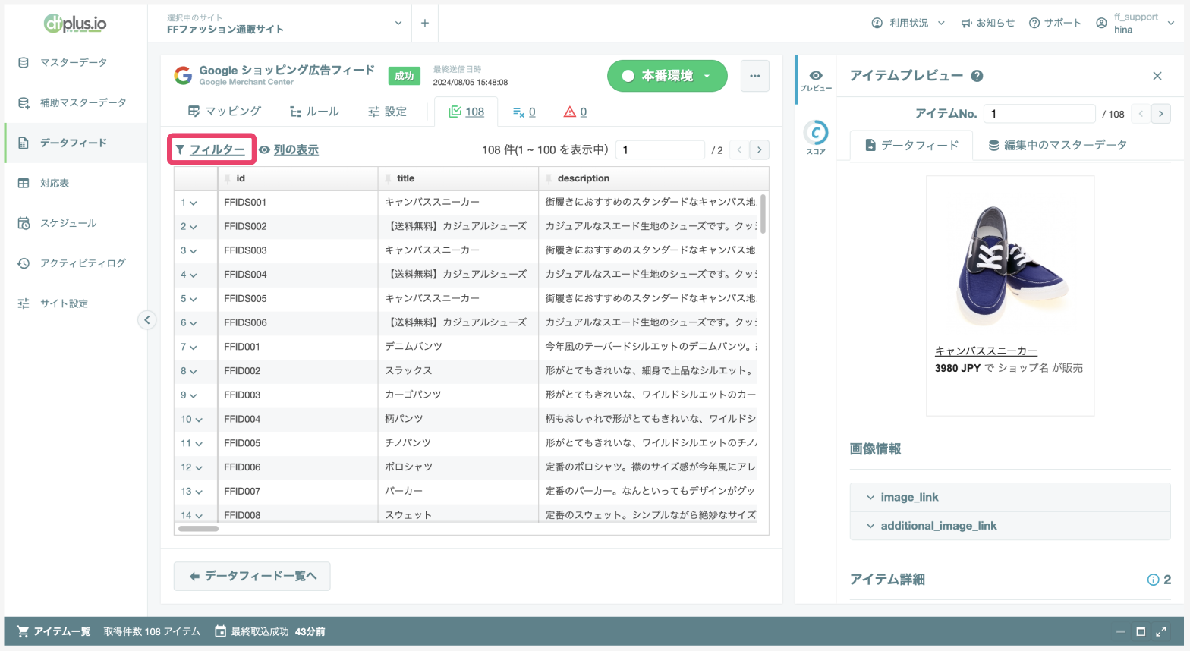Click the table page number field

[660, 149]
